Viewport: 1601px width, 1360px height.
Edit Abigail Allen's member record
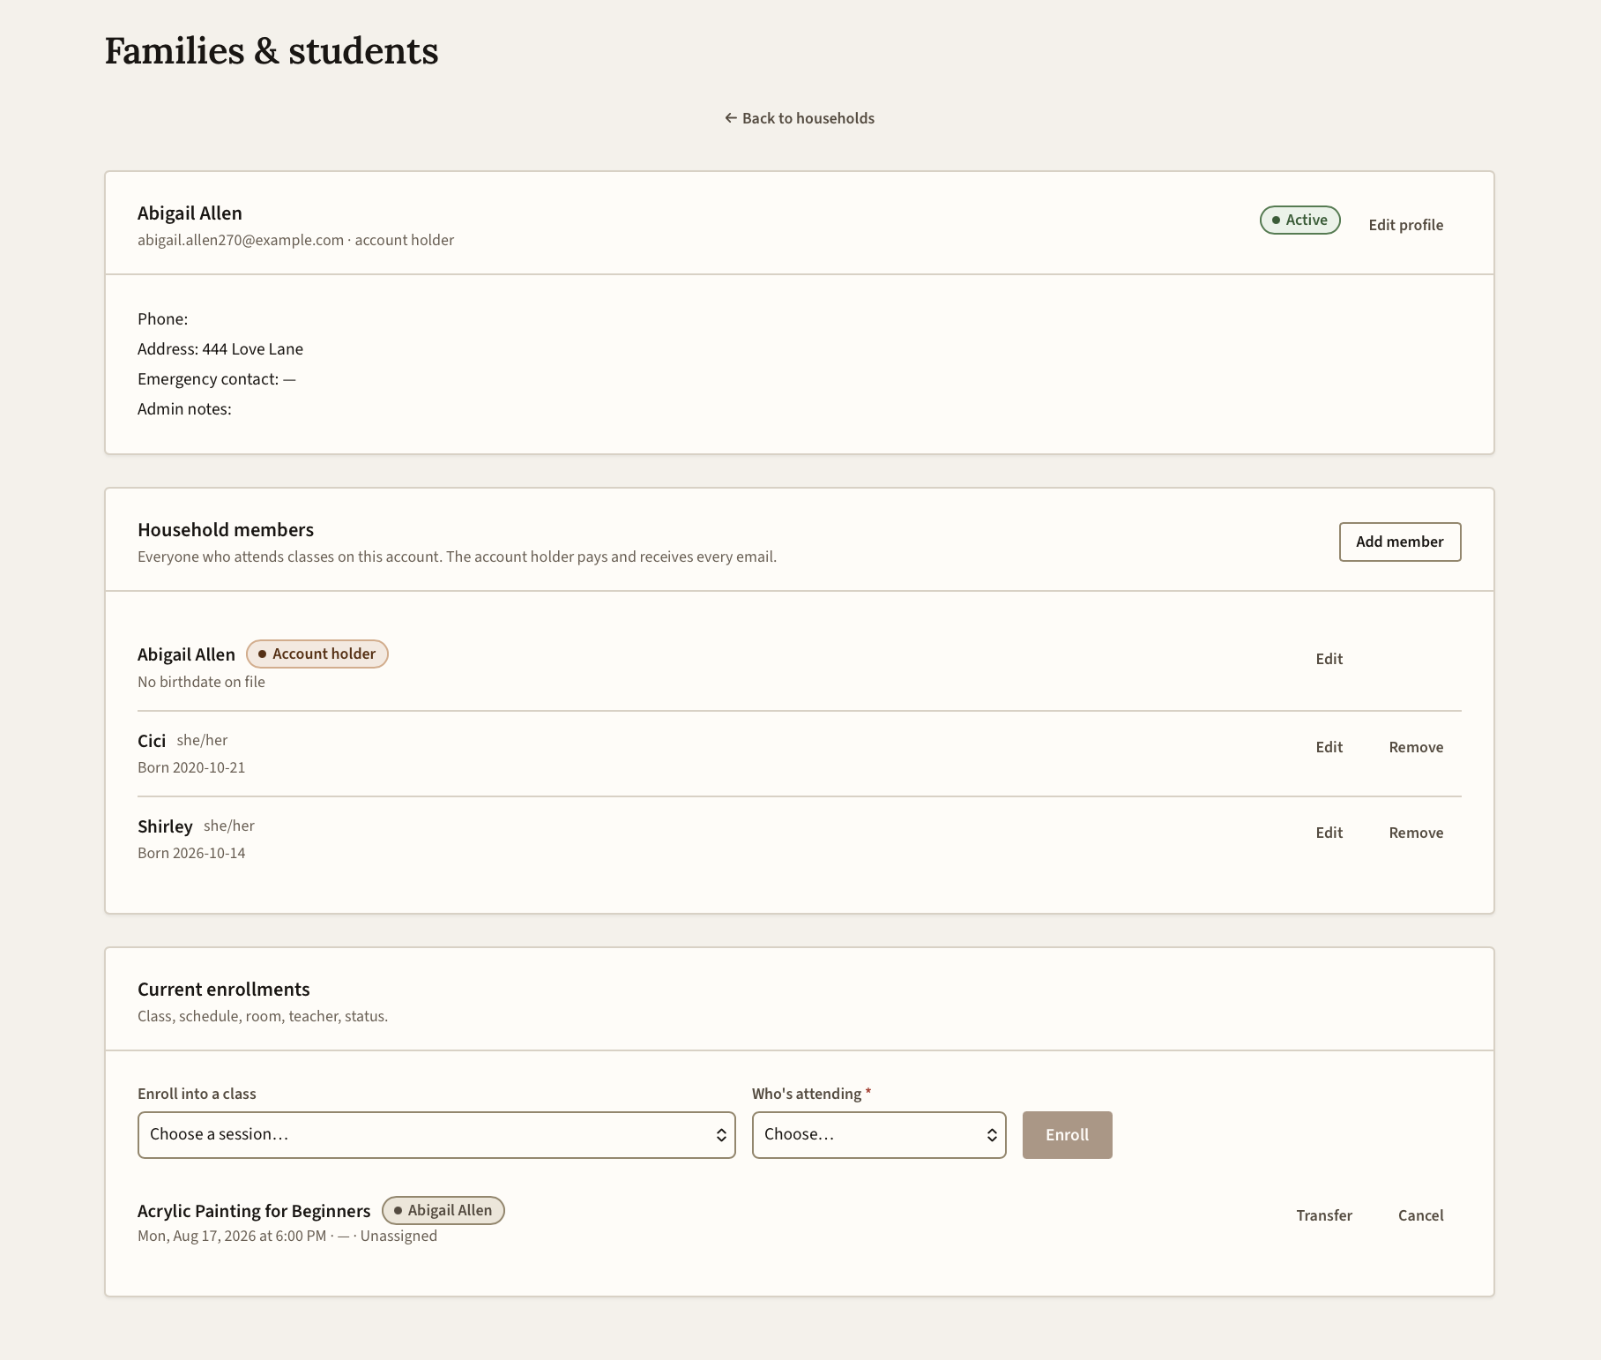(1329, 659)
